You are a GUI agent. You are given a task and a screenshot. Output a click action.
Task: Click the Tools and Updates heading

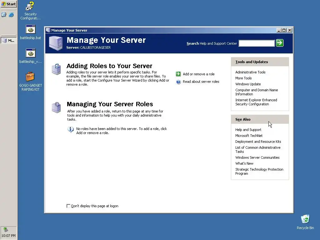click(252, 62)
